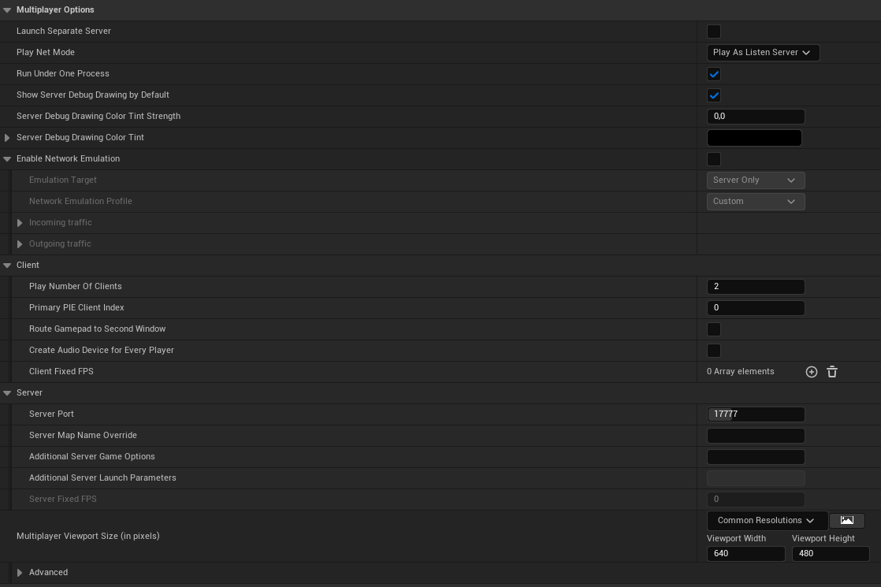The image size is (881, 587).
Task: Open Server Debug Drawing Color Tint swatch
Action: 754,138
